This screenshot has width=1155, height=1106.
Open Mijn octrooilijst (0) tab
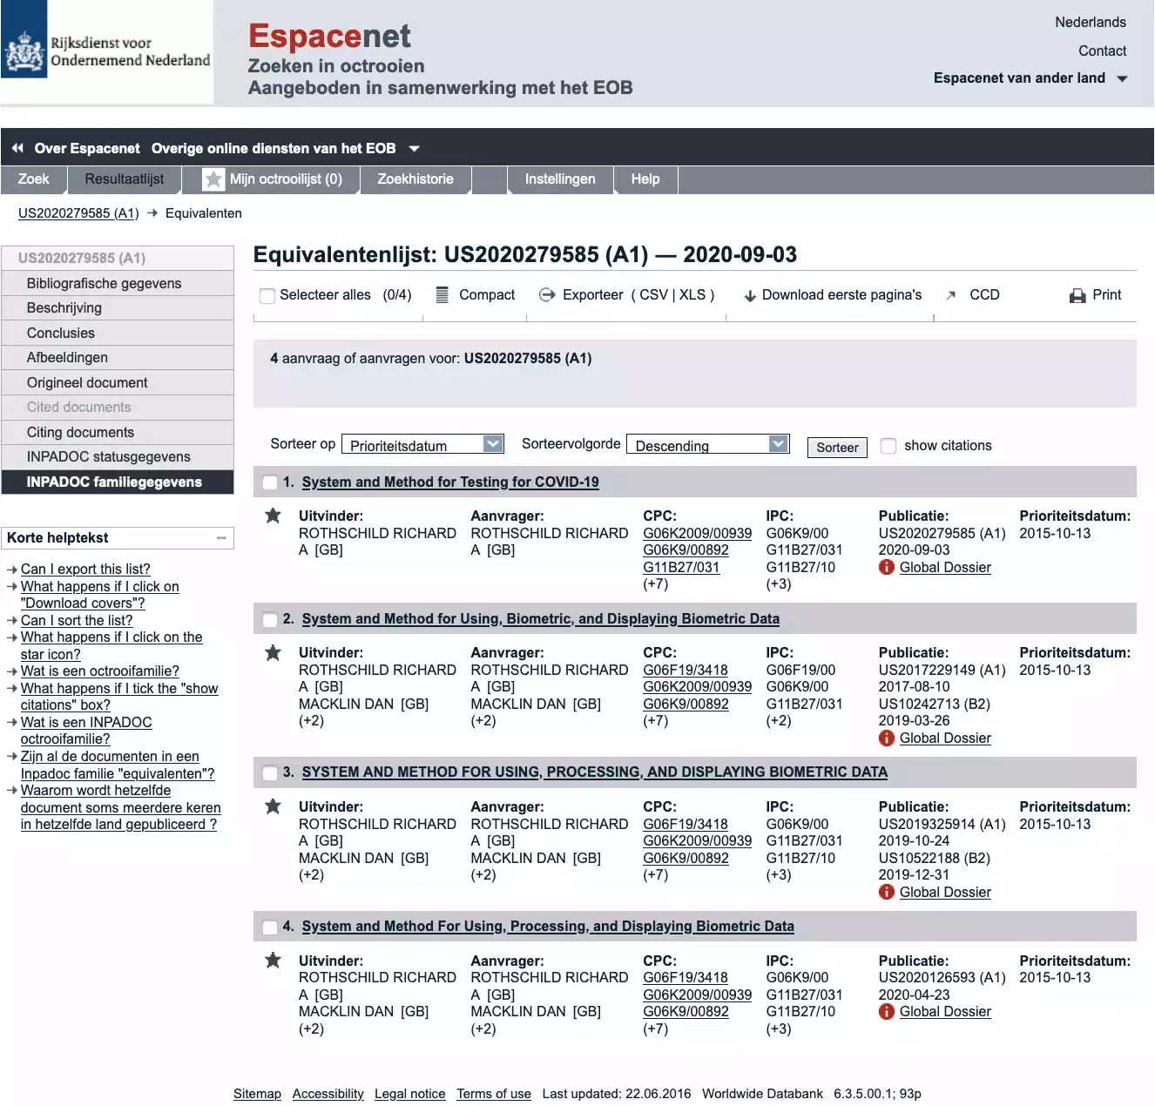(271, 179)
